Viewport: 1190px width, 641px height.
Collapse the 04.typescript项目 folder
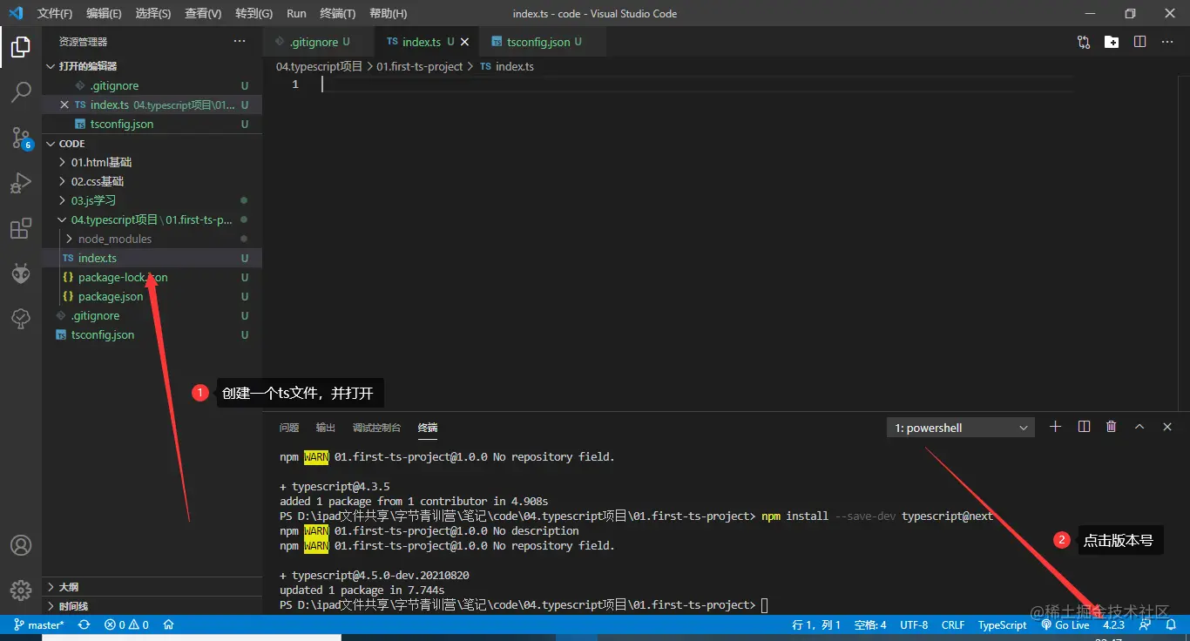click(x=152, y=219)
